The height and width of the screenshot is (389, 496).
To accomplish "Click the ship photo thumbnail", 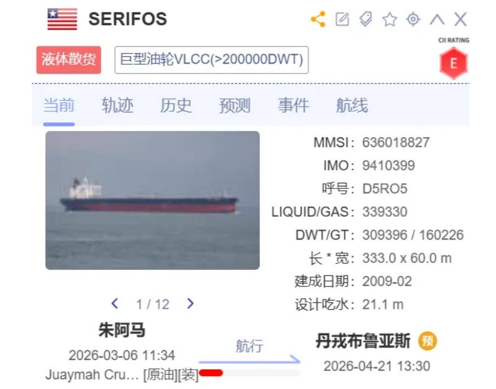I will pos(153,200).
